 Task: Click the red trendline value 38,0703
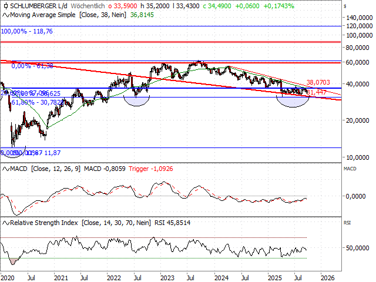pyautogui.click(x=318, y=82)
